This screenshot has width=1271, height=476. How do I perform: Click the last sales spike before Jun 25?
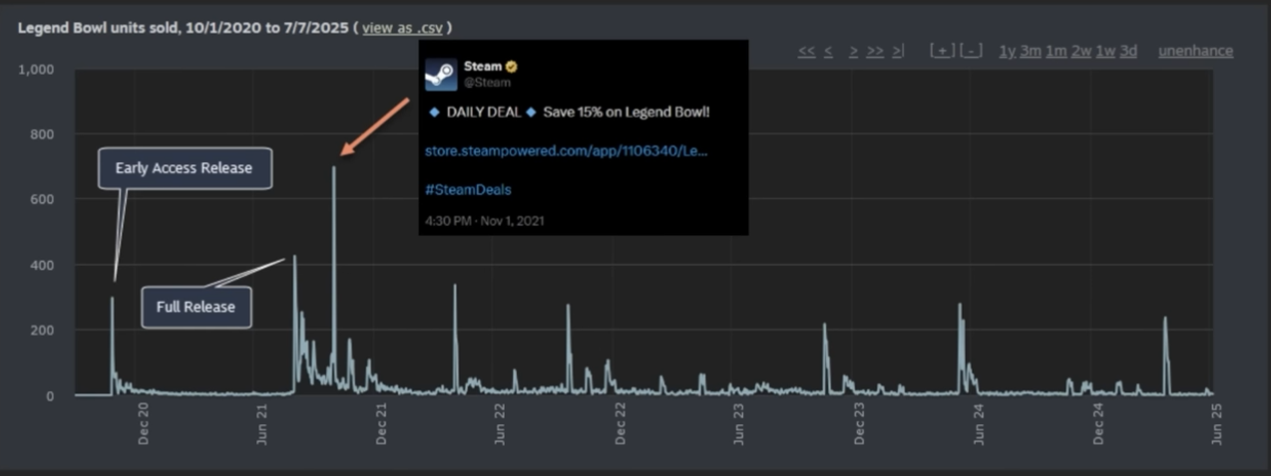coord(1165,354)
